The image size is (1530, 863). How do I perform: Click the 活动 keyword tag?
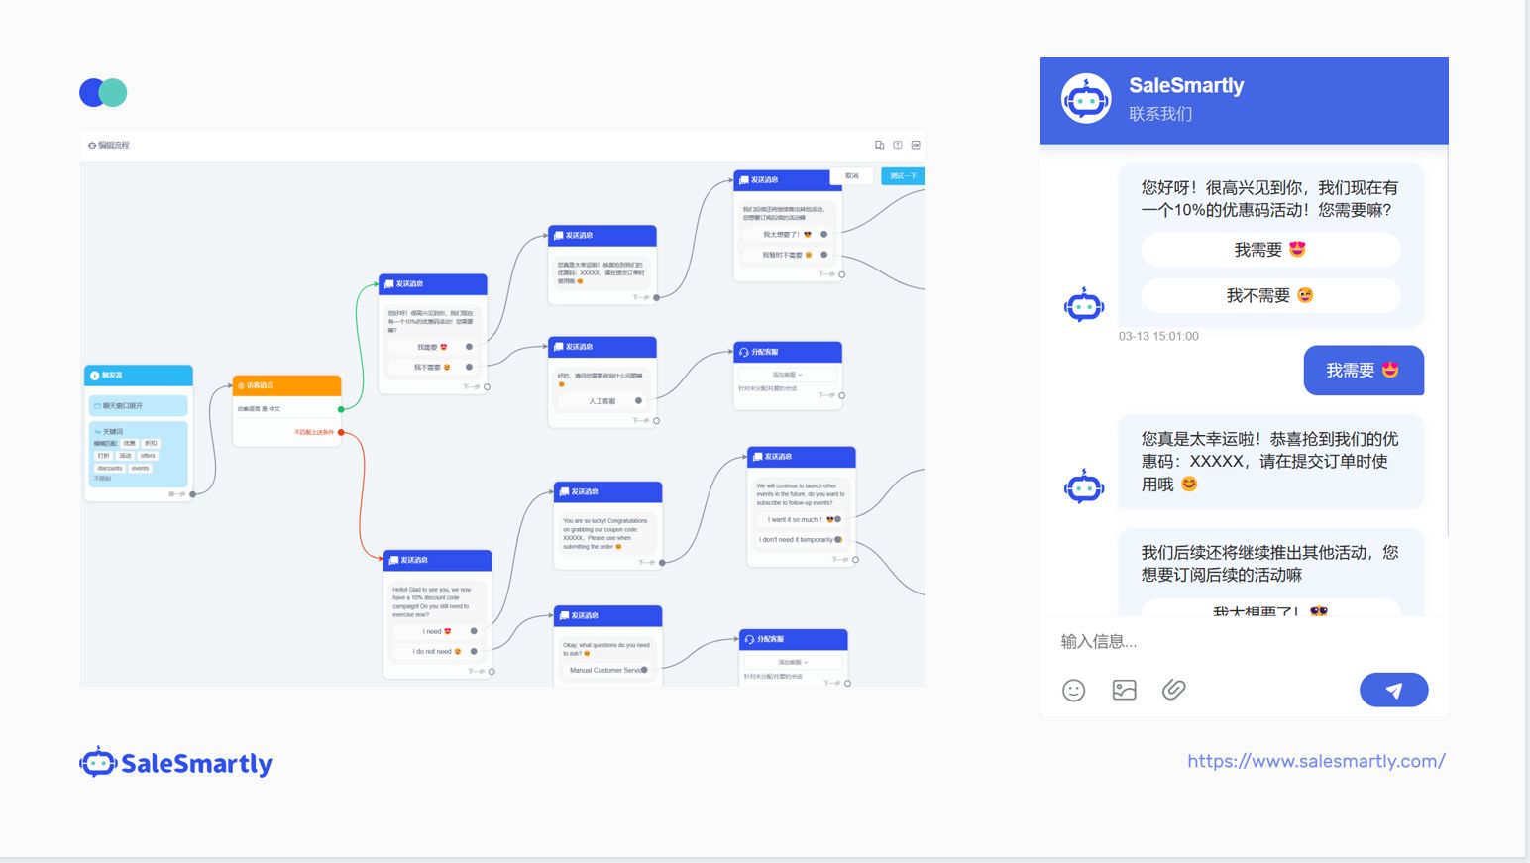pos(125,456)
